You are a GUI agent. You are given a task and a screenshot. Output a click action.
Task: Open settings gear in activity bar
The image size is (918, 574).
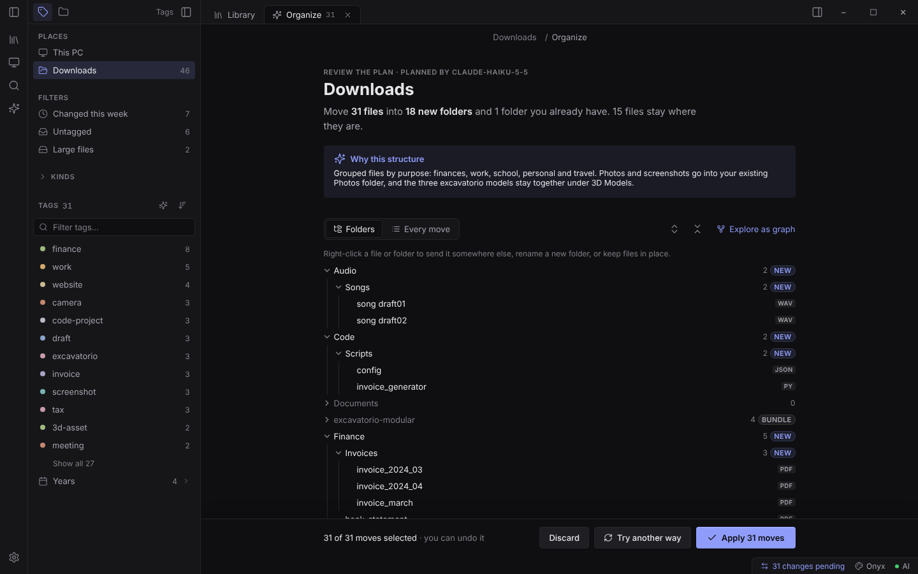click(14, 557)
